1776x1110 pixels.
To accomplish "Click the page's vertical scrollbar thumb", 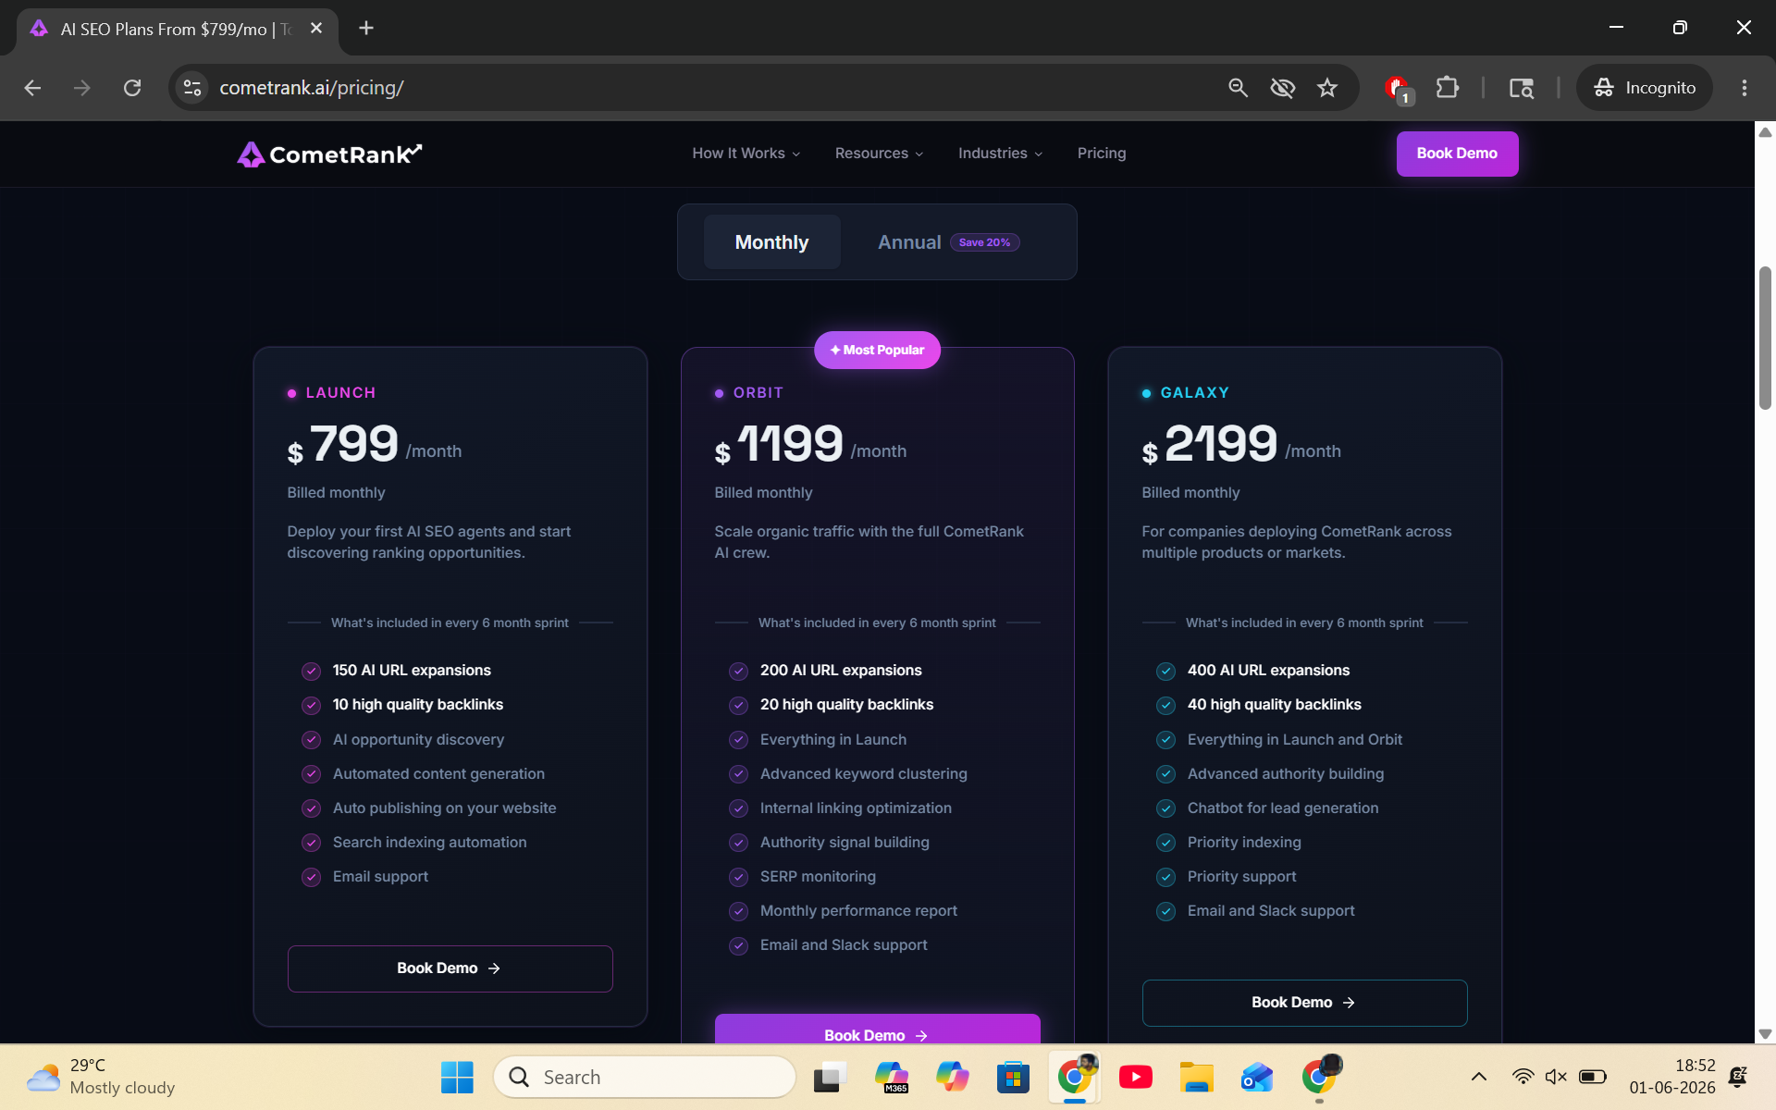I will coord(1765,338).
